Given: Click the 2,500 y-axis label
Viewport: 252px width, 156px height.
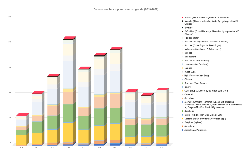Looking at the screenshot, I should (9, 17).
